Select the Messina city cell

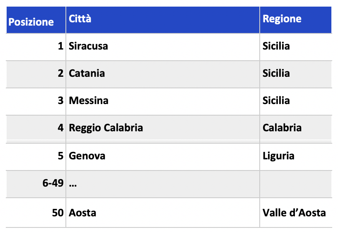point(89,101)
